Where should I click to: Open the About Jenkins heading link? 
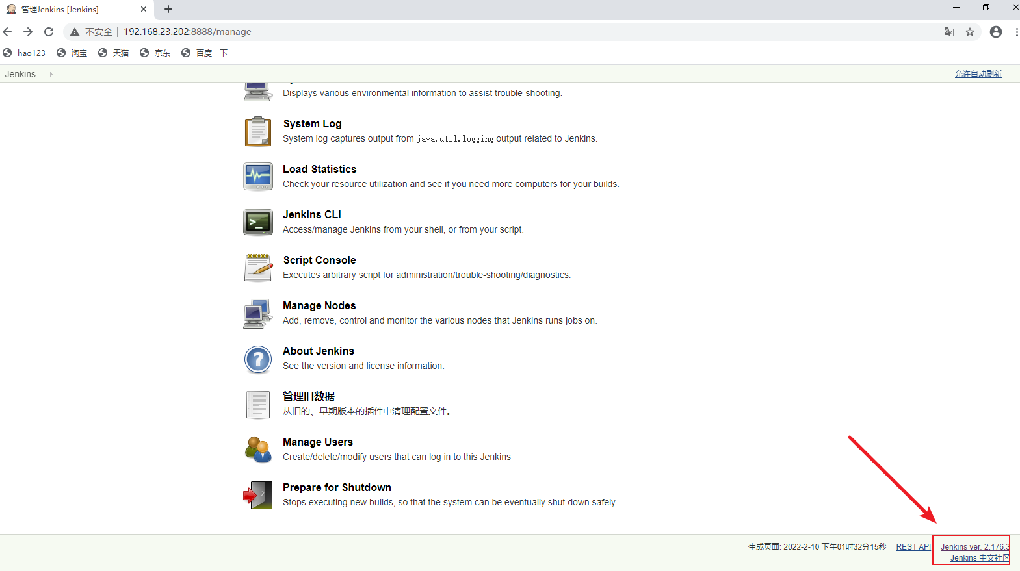319,351
